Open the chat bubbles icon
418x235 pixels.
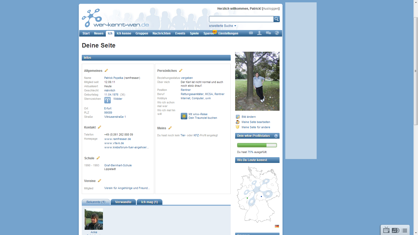[268, 33]
